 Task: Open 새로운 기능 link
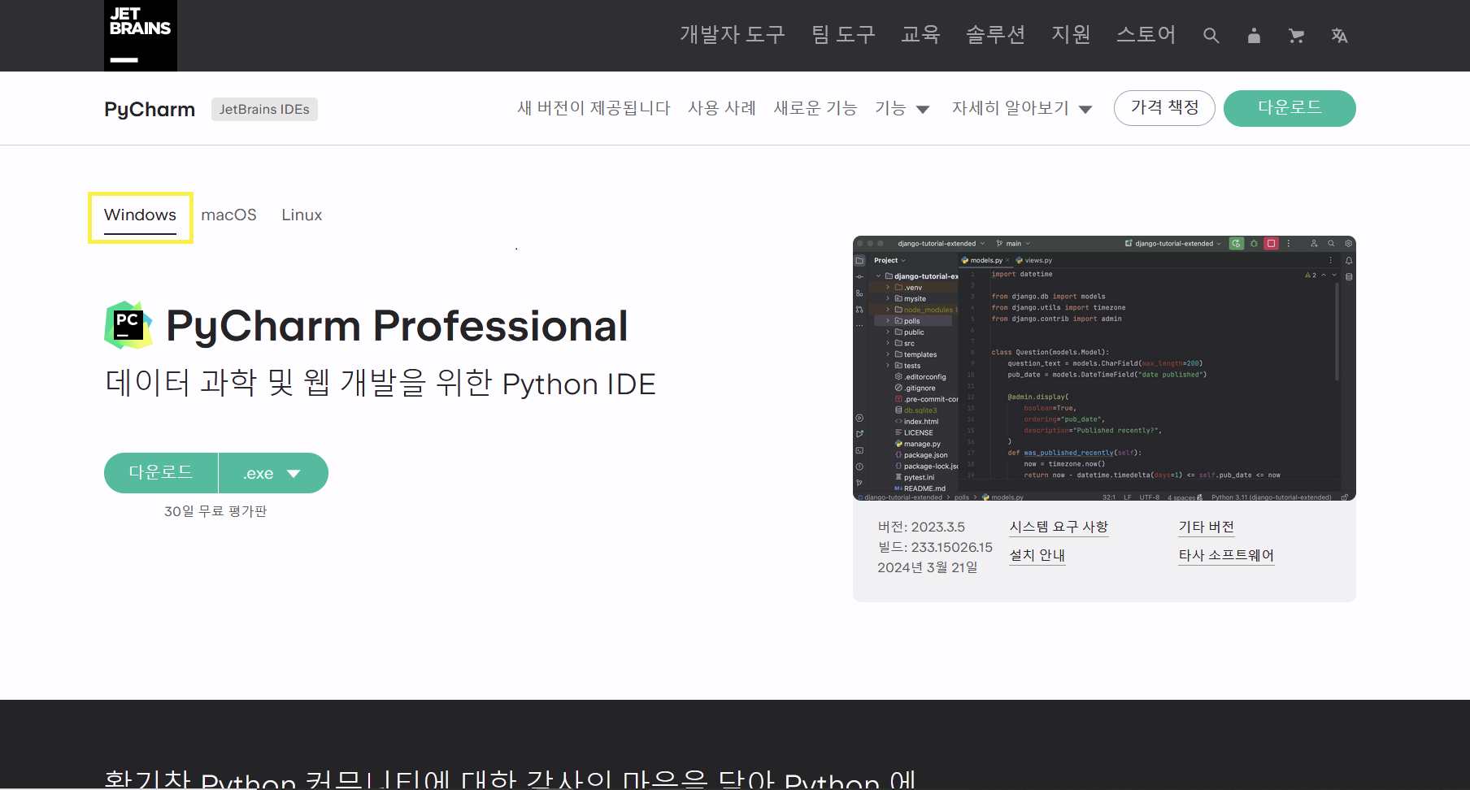815,108
